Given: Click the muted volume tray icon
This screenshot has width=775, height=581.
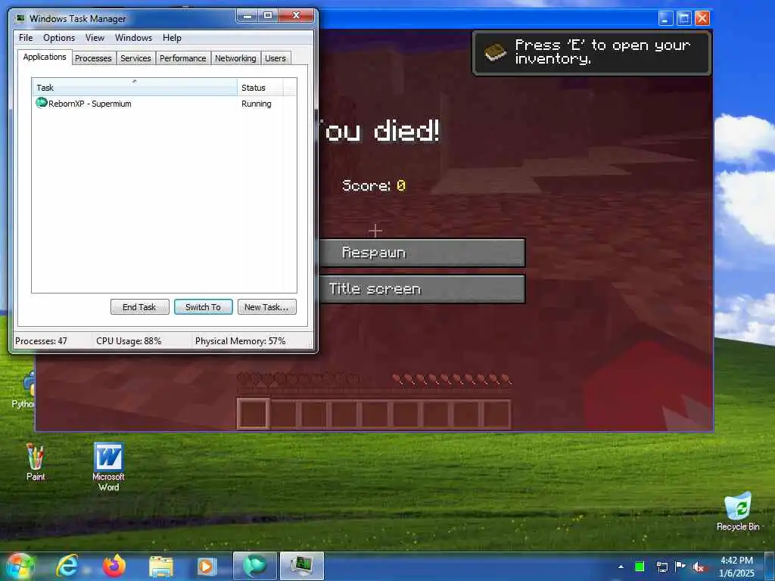Looking at the screenshot, I should click(x=699, y=567).
